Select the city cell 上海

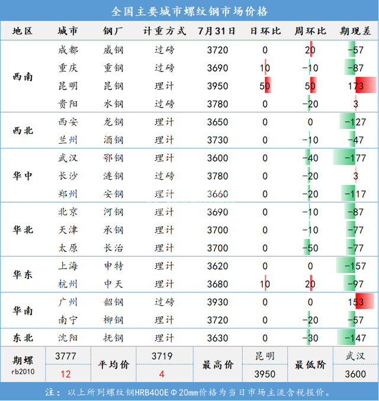pos(68,266)
